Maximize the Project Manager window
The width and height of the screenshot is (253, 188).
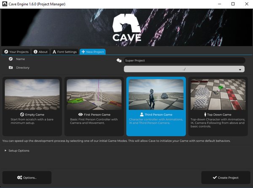coord(233,4)
